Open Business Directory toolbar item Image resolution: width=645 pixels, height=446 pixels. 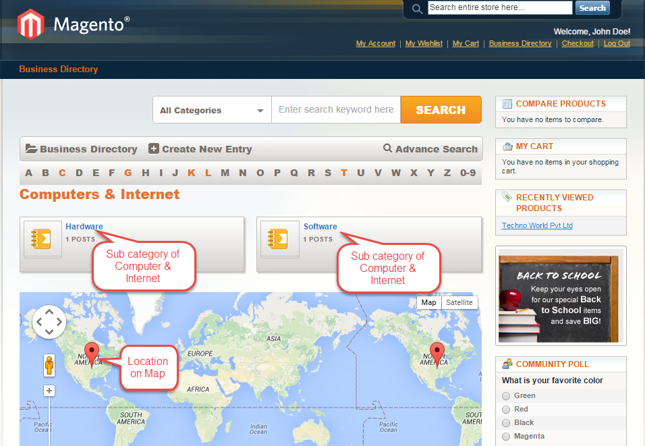[82, 149]
